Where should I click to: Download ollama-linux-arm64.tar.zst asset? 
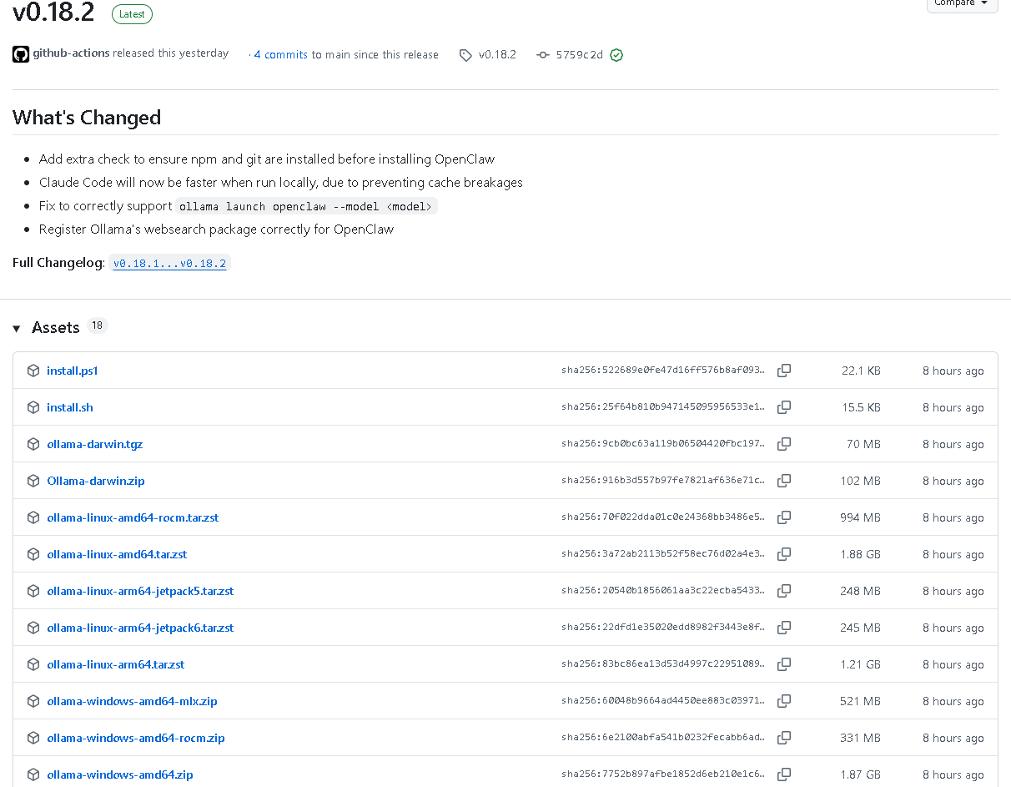116,664
